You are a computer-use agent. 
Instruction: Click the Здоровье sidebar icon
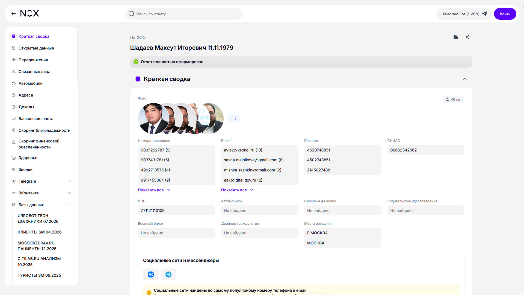[x=14, y=158]
